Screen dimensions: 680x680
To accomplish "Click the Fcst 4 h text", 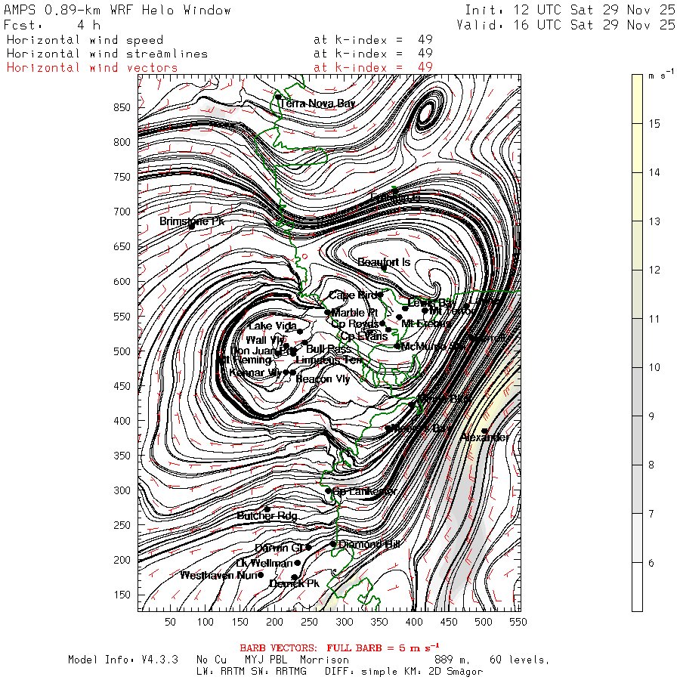I will [x=52, y=25].
